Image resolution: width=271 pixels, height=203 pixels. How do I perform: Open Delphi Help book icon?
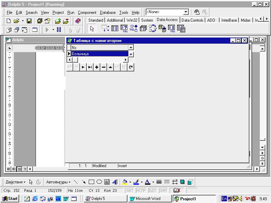click(78, 21)
